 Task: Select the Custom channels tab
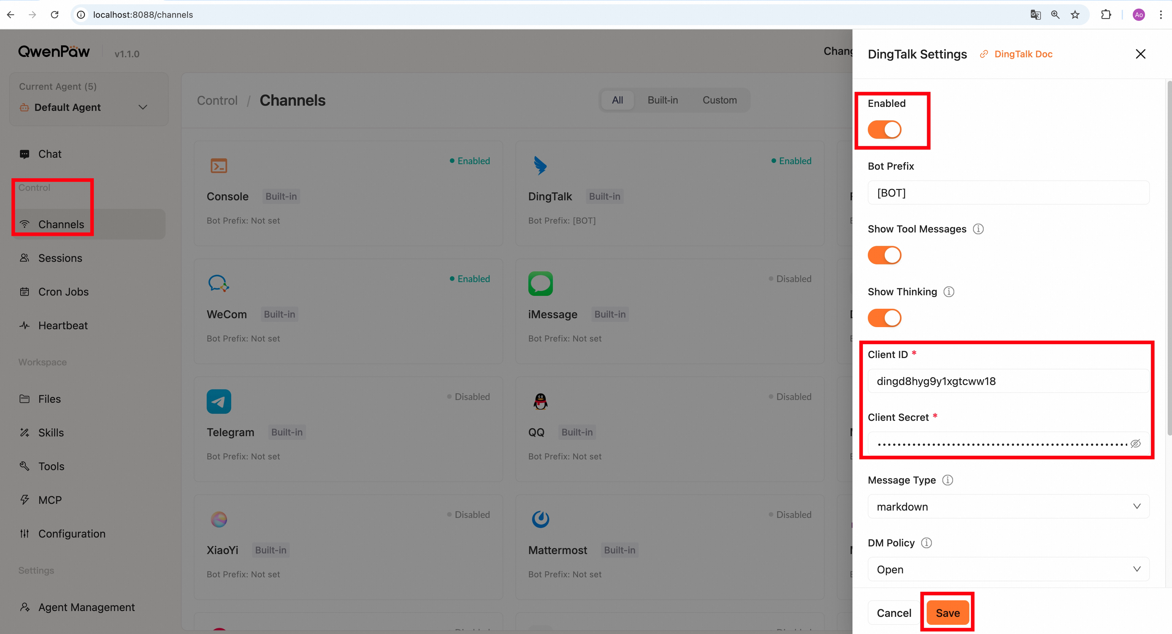pos(720,100)
